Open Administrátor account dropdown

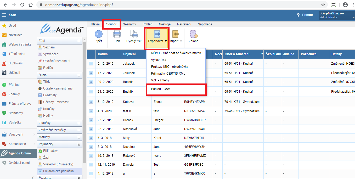(336, 17)
